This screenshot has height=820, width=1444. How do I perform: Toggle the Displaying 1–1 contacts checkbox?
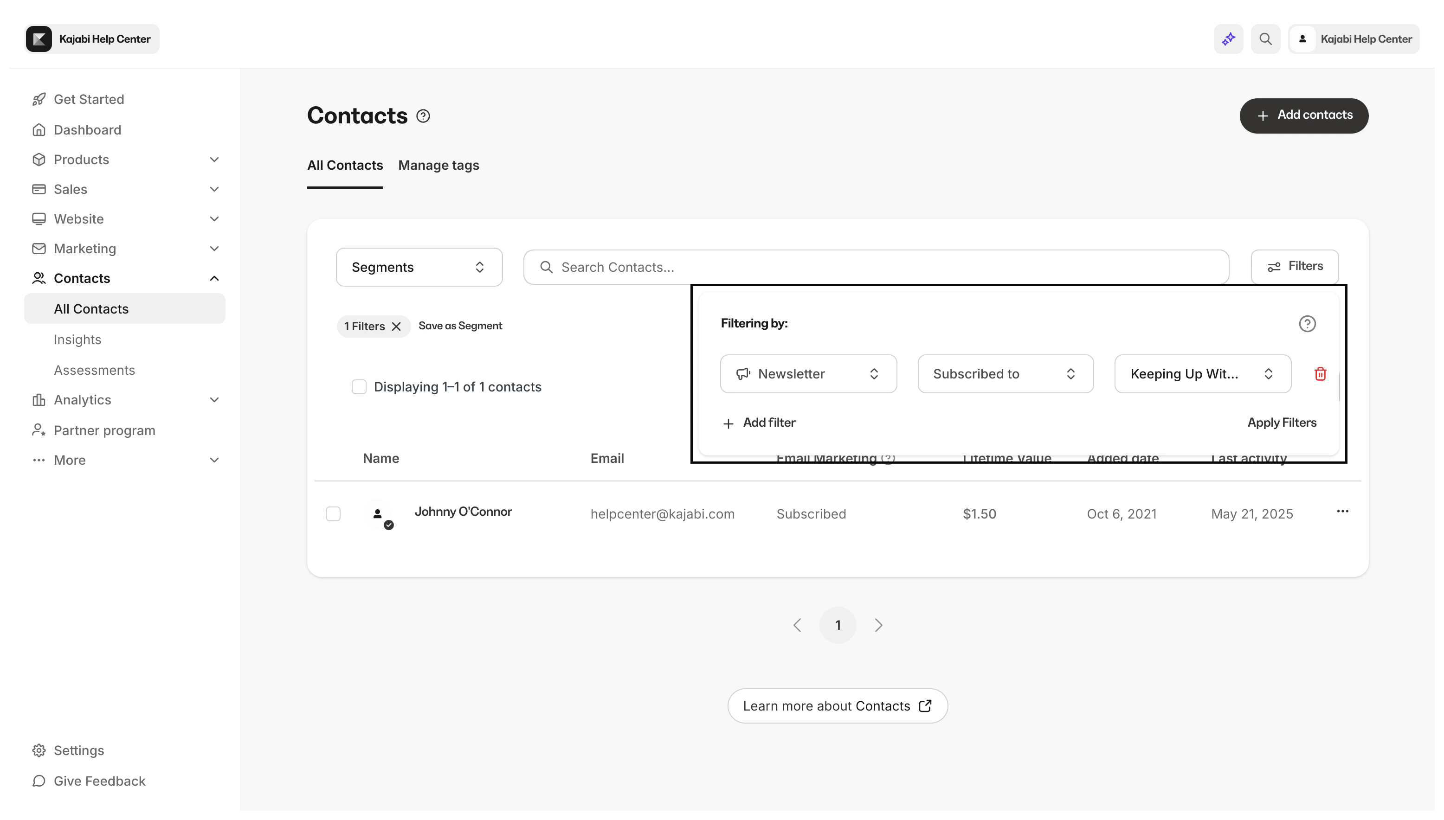pos(359,386)
